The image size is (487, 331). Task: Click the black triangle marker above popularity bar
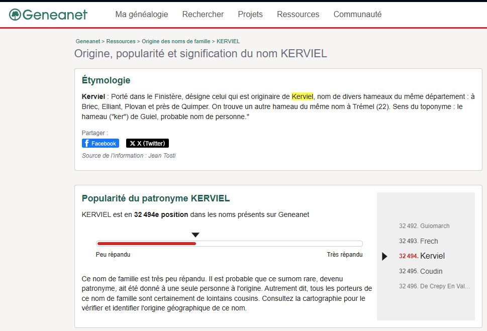(x=196, y=235)
